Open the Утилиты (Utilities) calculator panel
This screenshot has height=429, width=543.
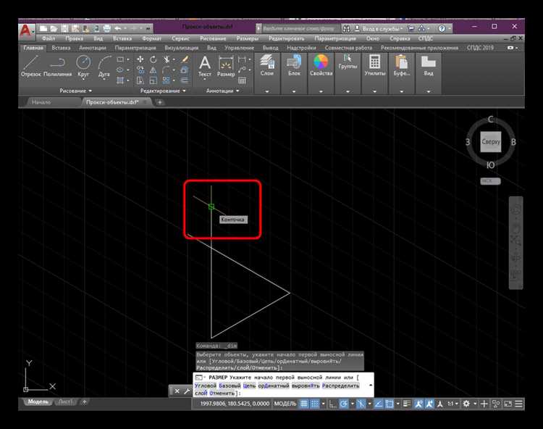coord(375,65)
